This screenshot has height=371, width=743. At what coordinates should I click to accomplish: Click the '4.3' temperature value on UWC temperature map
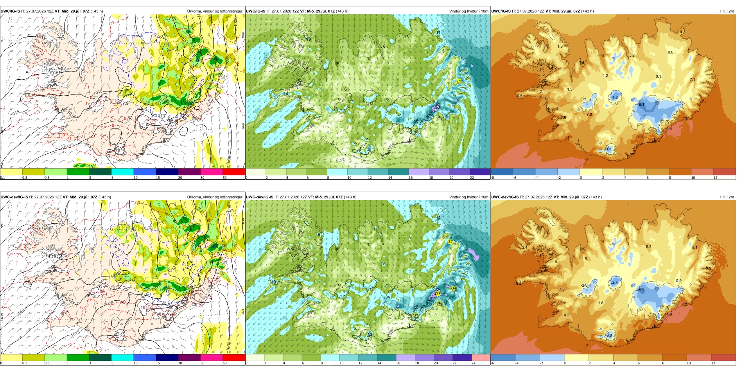coord(682,32)
